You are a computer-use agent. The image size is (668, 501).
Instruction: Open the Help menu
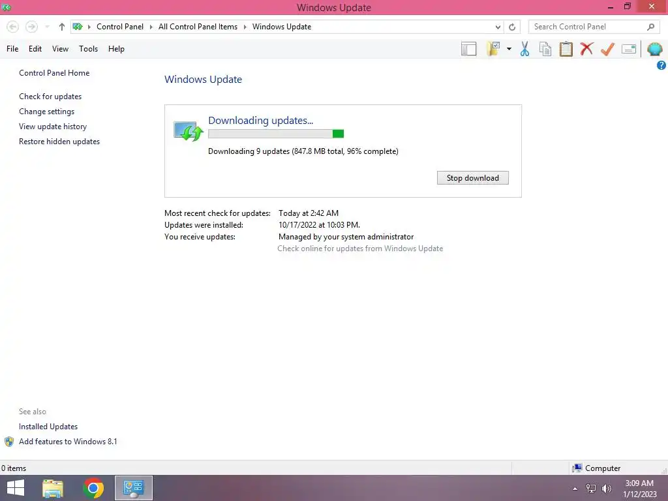(116, 49)
